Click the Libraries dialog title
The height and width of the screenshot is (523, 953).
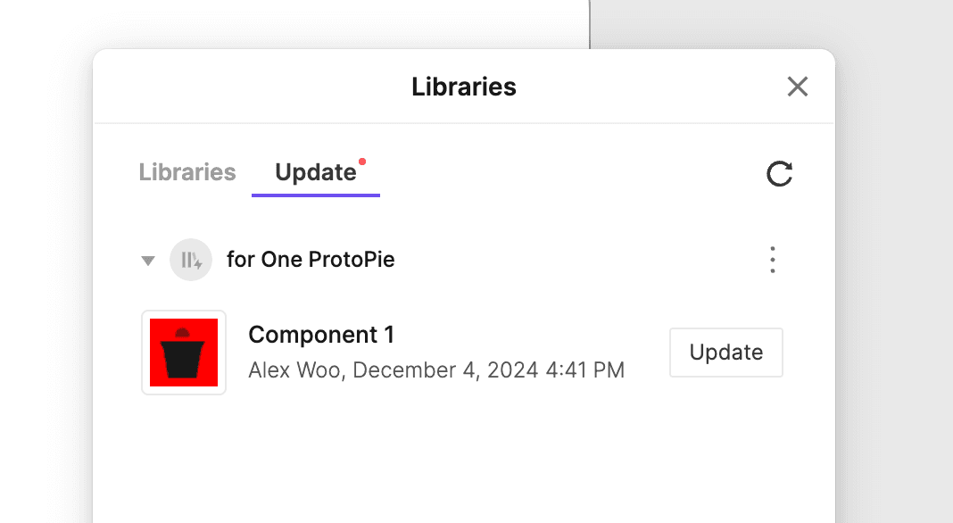[x=463, y=87]
